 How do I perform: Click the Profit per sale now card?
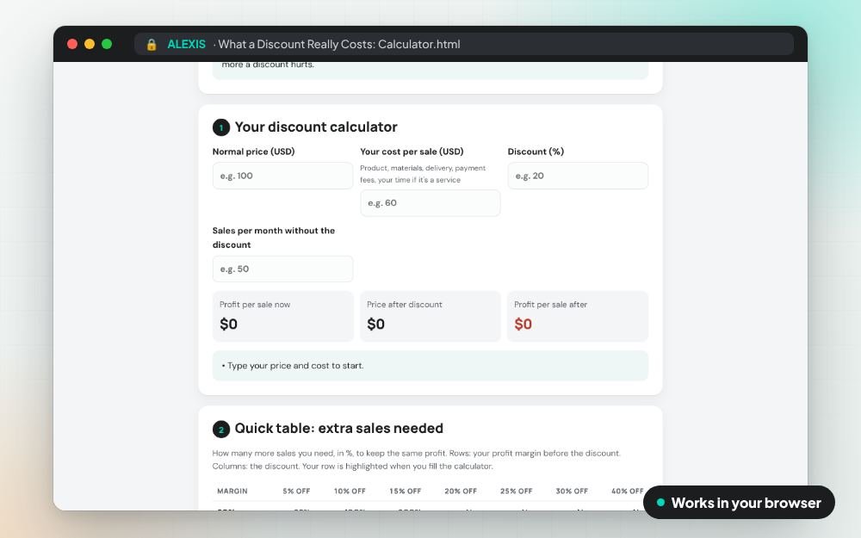coord(282,316)
